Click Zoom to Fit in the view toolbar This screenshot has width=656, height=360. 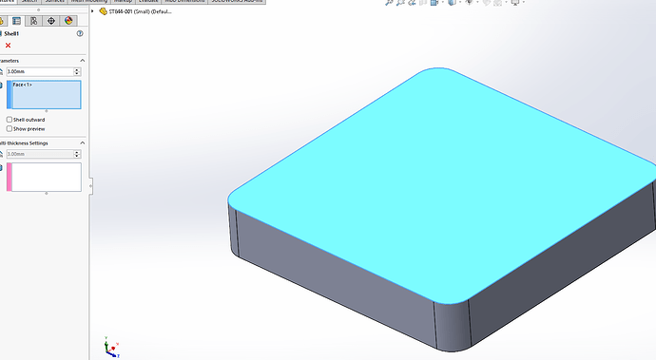(x=389, y=2)
